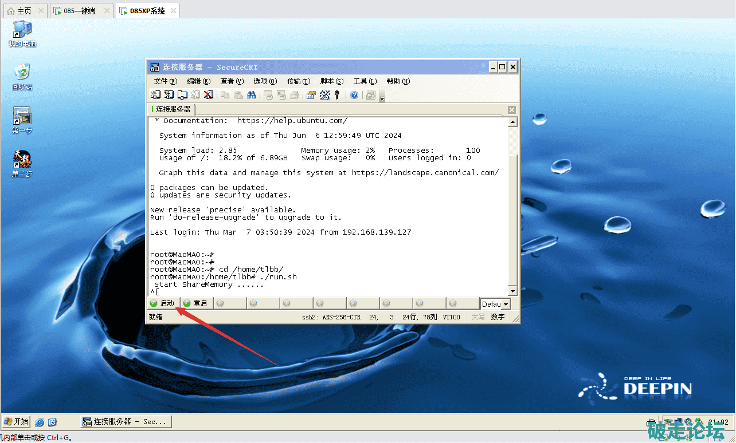Close the session tab with X button
Screen dimensions: 736x443
(512, 110)
